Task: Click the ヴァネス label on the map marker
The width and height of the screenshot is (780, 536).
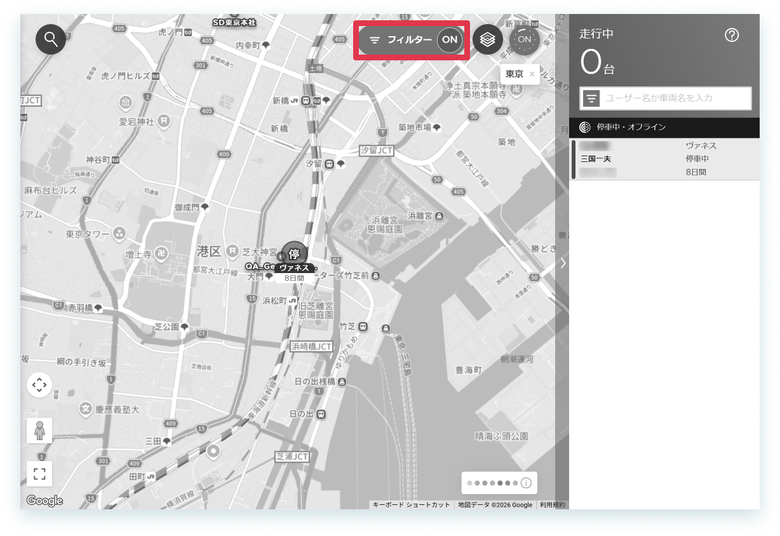Action: tap(295, 268)
